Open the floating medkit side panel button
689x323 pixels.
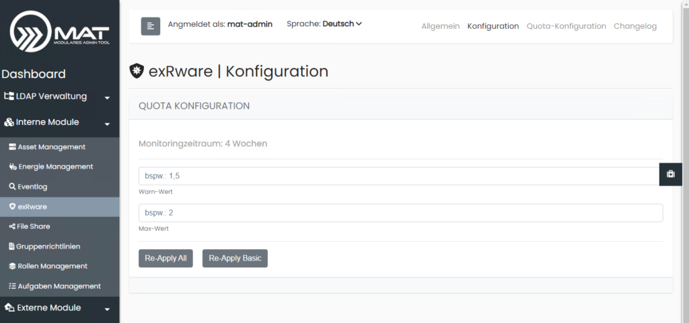click(x=671, y=174)
